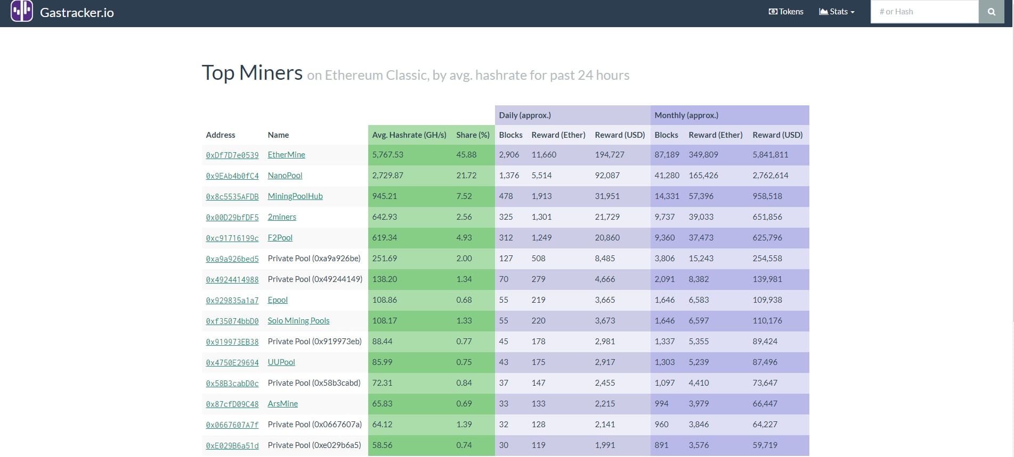This screenshot has width=1014, height=457.
Task: Visit the EtherMine pool link
Action: coord(286,155)
